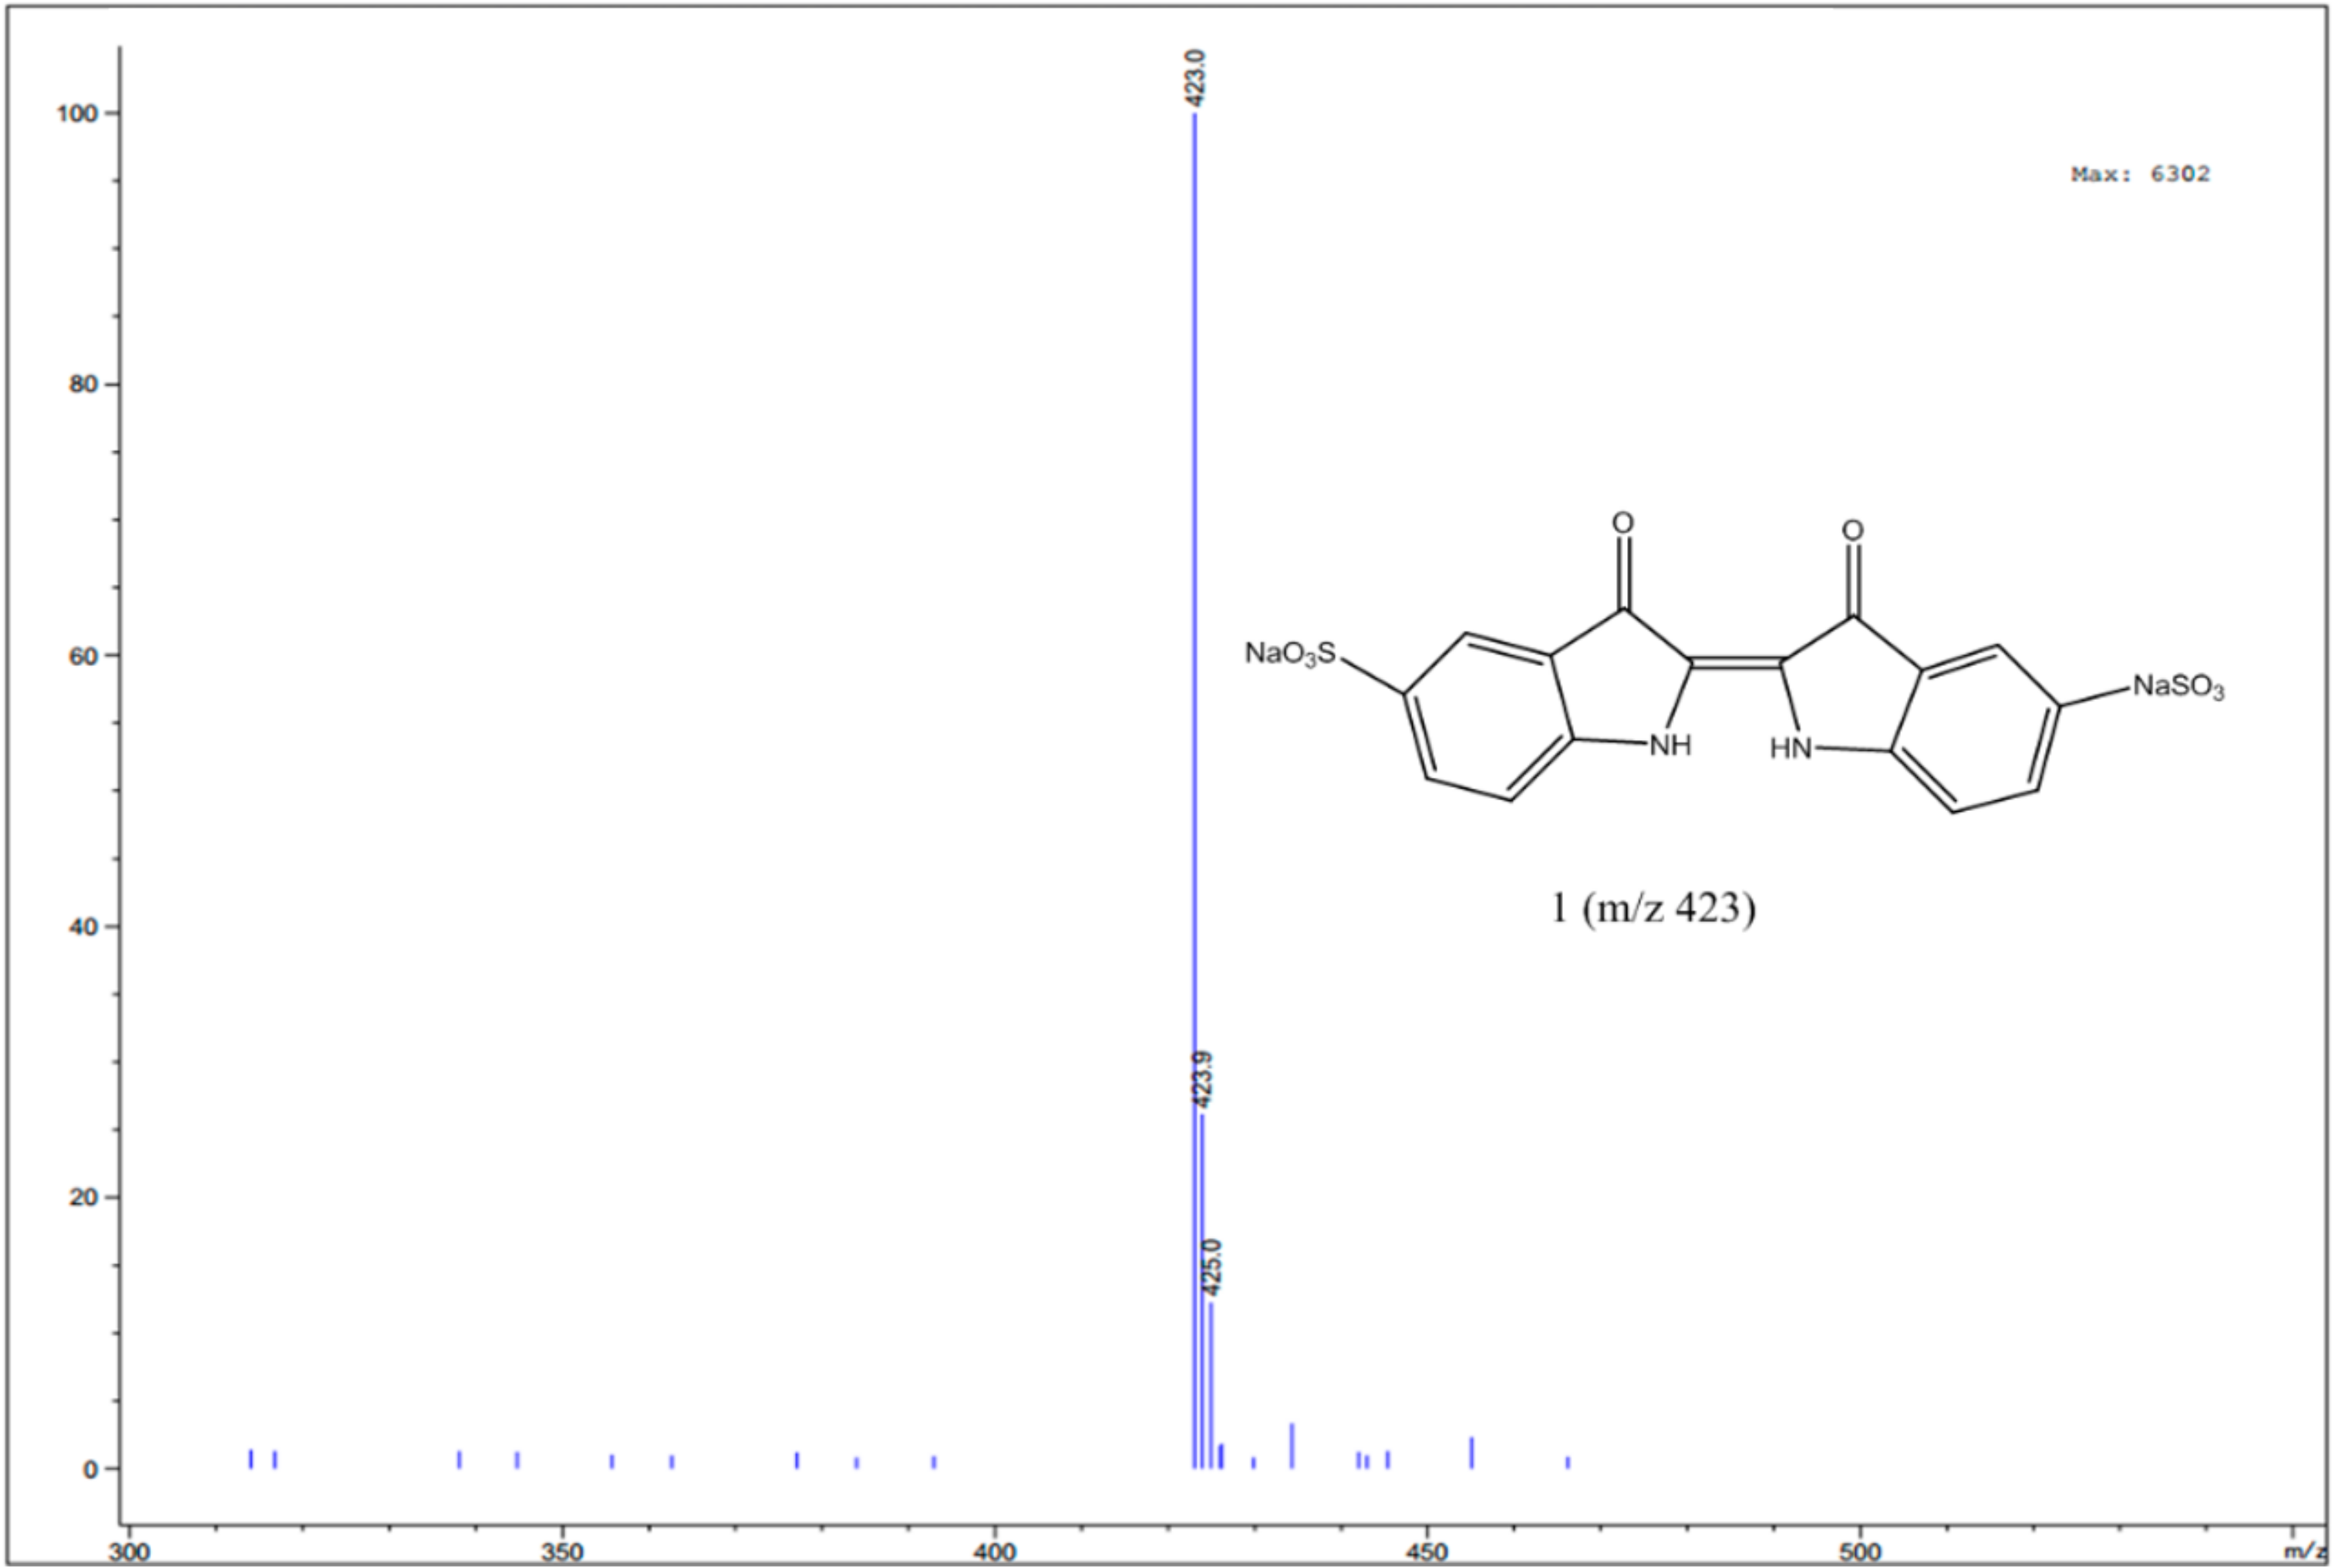Click the tall base peak line at 423
The height and width of the screenshot is (1568, 2335).
pyautogui.click(x=1194, y=790)
